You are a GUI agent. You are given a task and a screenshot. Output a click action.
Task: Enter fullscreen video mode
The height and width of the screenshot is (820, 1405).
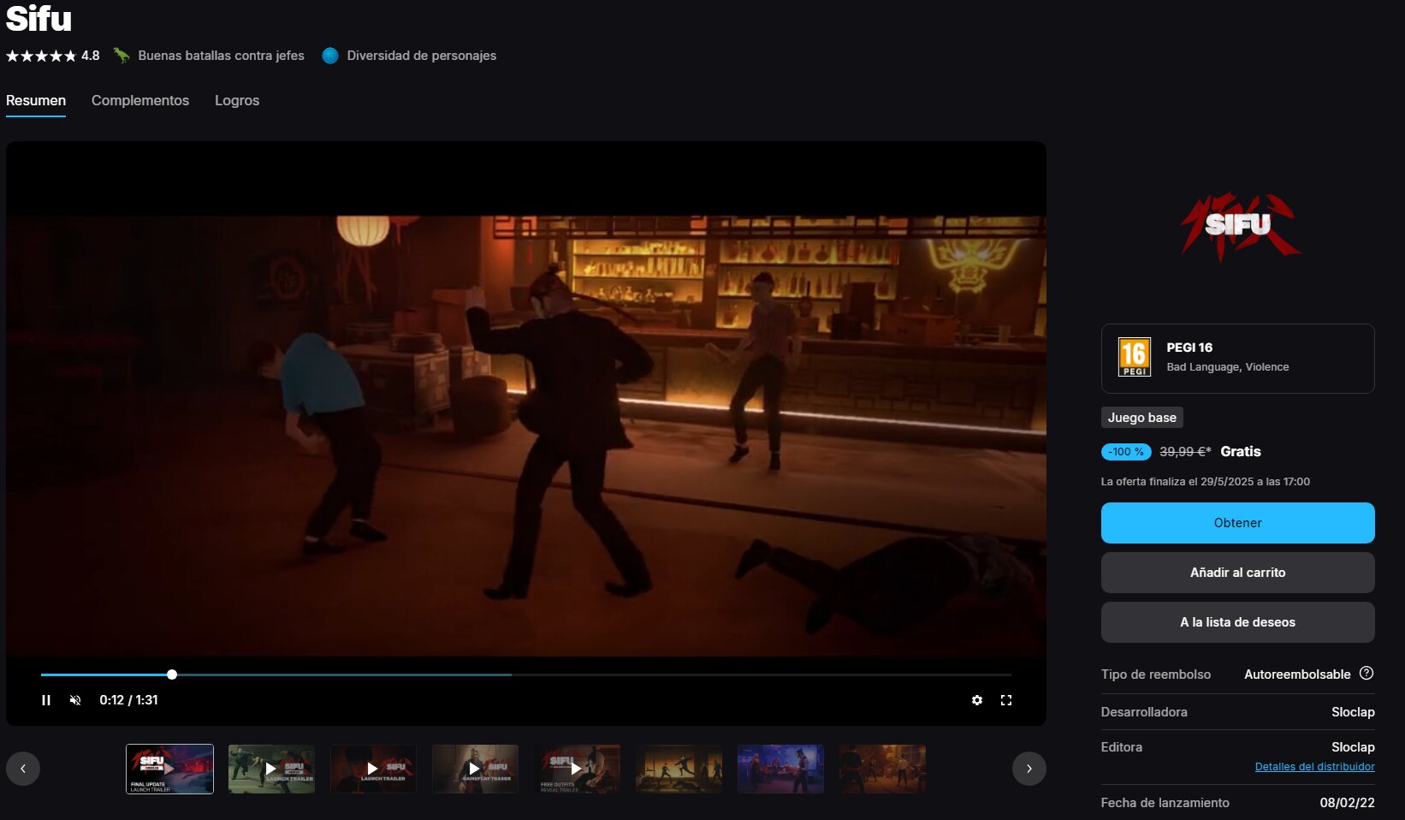1006,700
